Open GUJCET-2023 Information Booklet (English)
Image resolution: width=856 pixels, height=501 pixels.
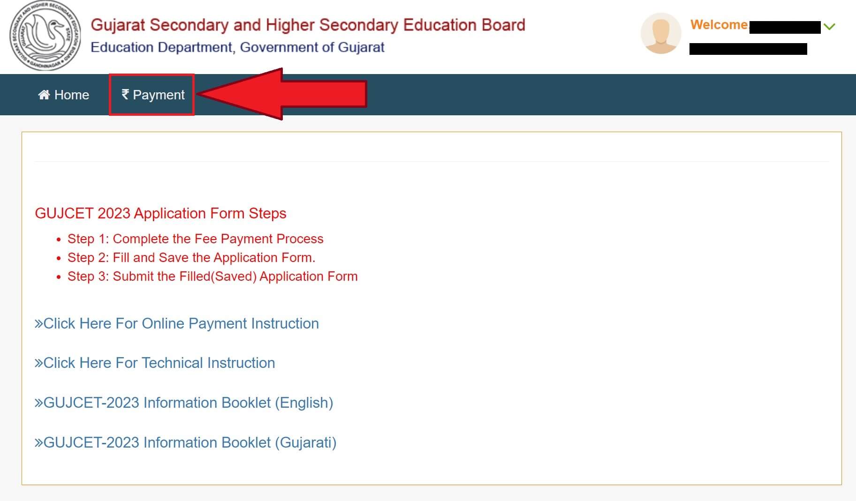click(x=184, y=403)
